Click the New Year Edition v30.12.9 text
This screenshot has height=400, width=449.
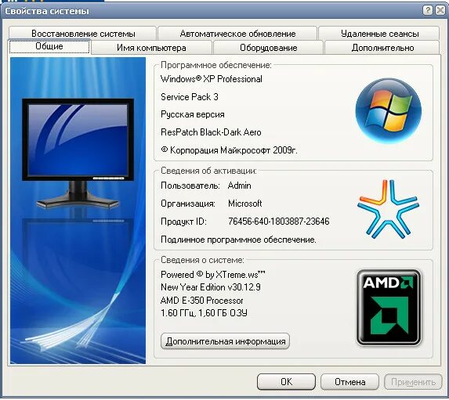click(211, 287)
